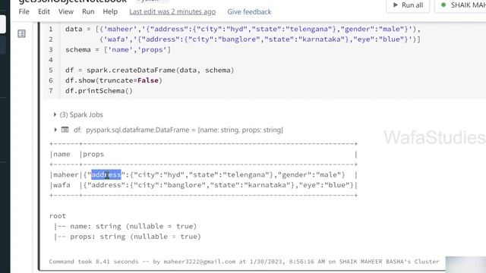
Task: Click schema line 'props: string (nullable = true)'
Action: (x=135, y=237)
